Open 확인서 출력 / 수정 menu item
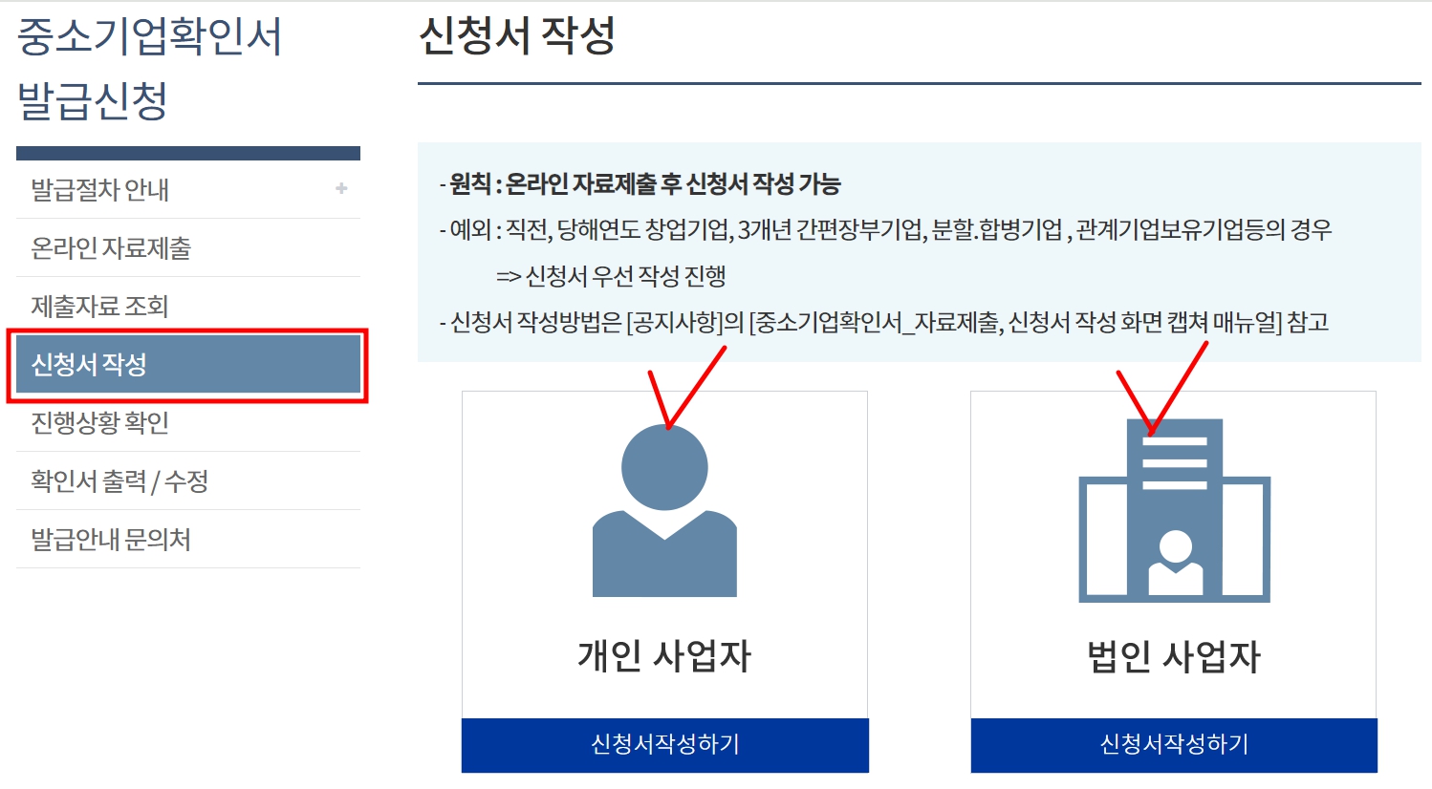Screen dimensions: 1432x789 click(x=188, y=480)
